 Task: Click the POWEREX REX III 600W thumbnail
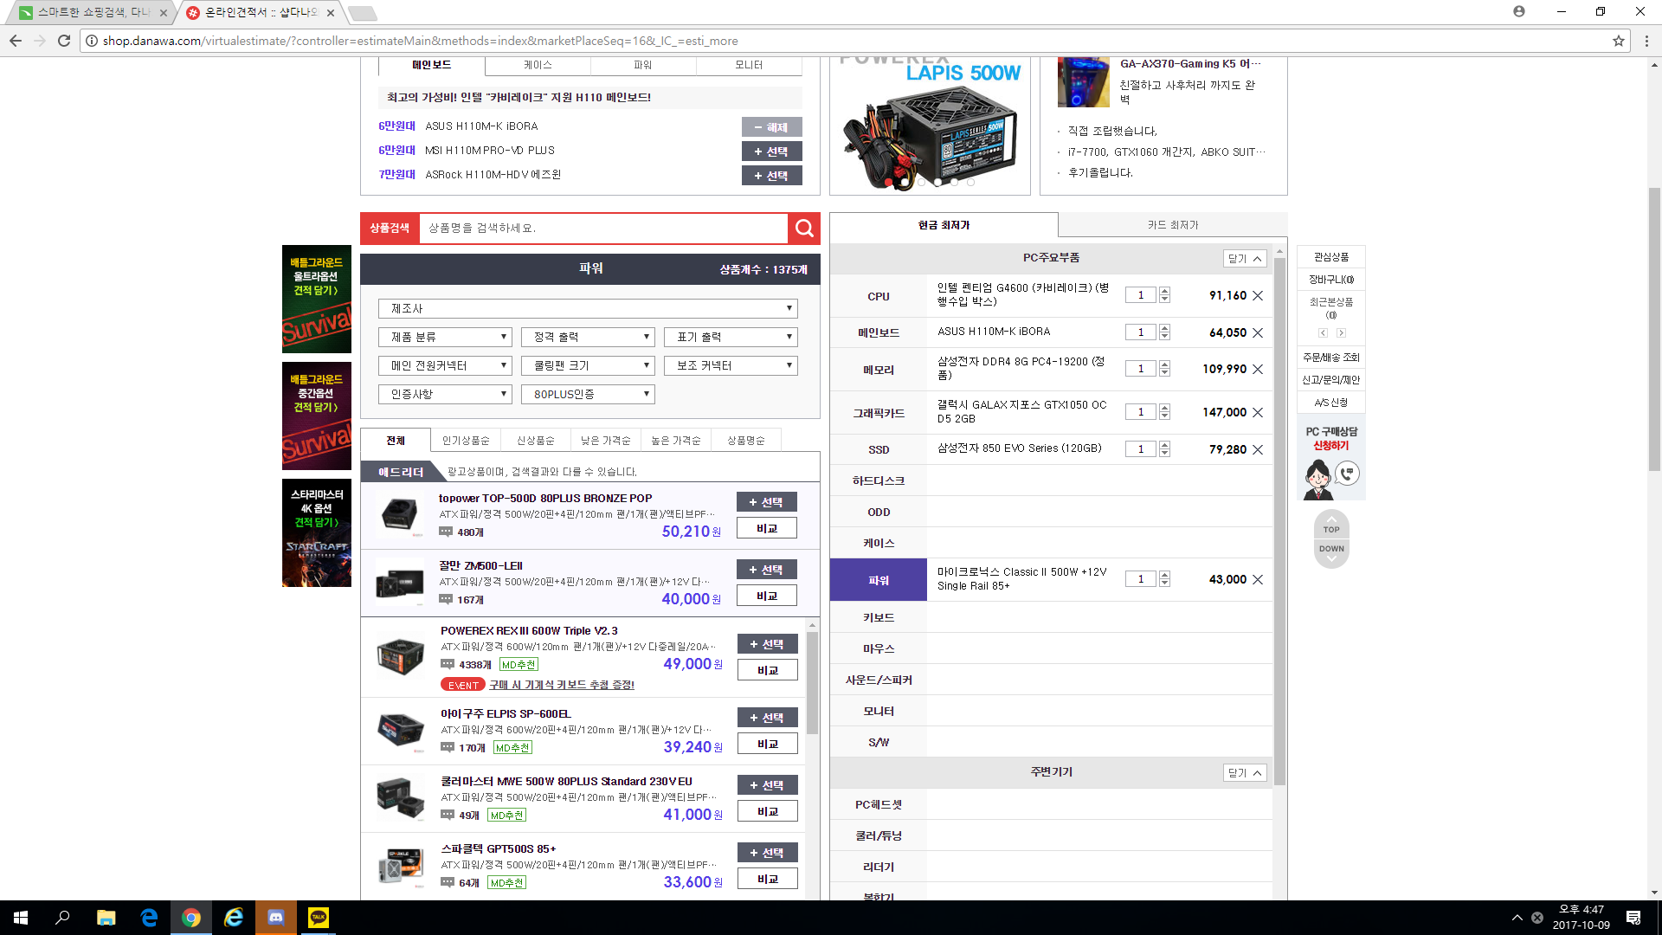pyautogui.click(x=400, y=657)
